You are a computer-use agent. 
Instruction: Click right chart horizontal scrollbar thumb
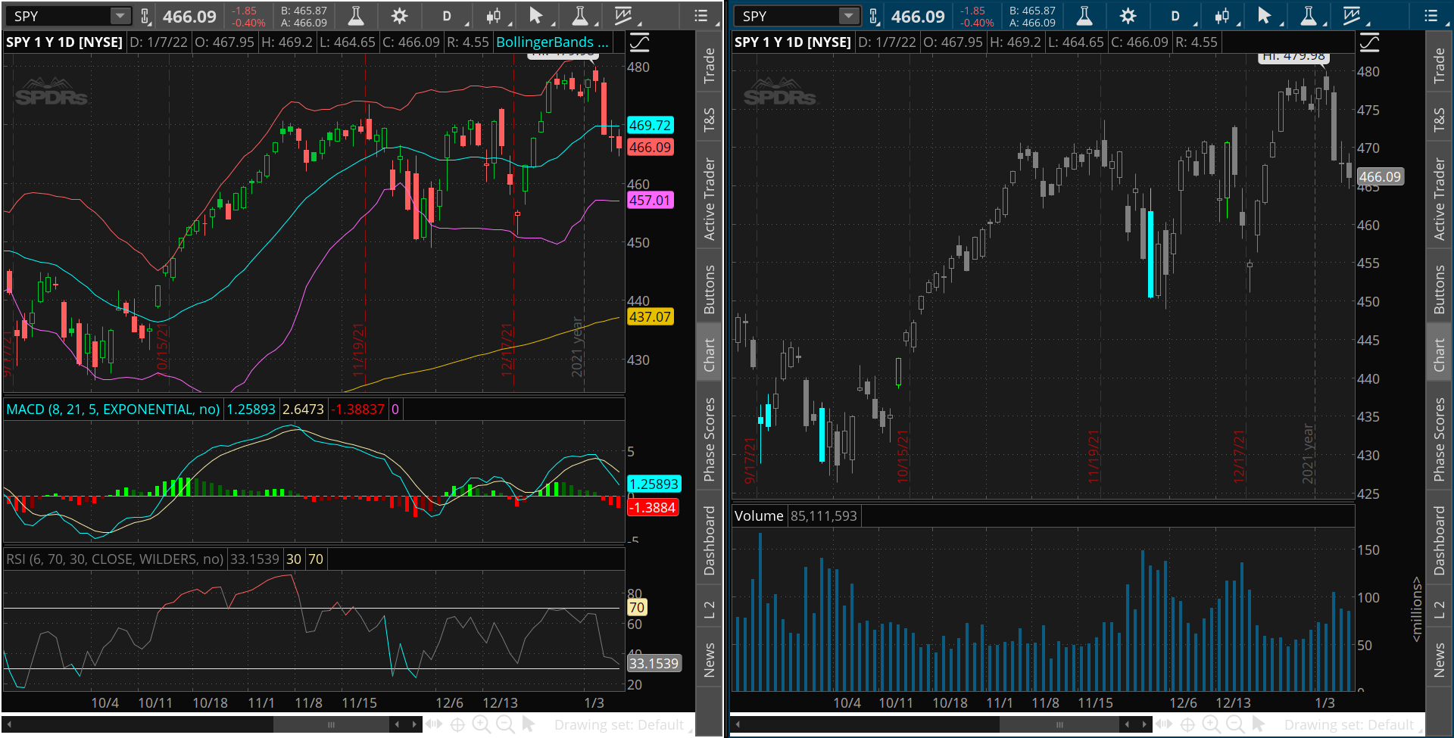point(1059,724)
